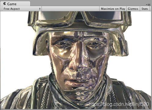Toggle the Gizmos button
This screenshot has height=110, width=152.
(x=133, y=9)
